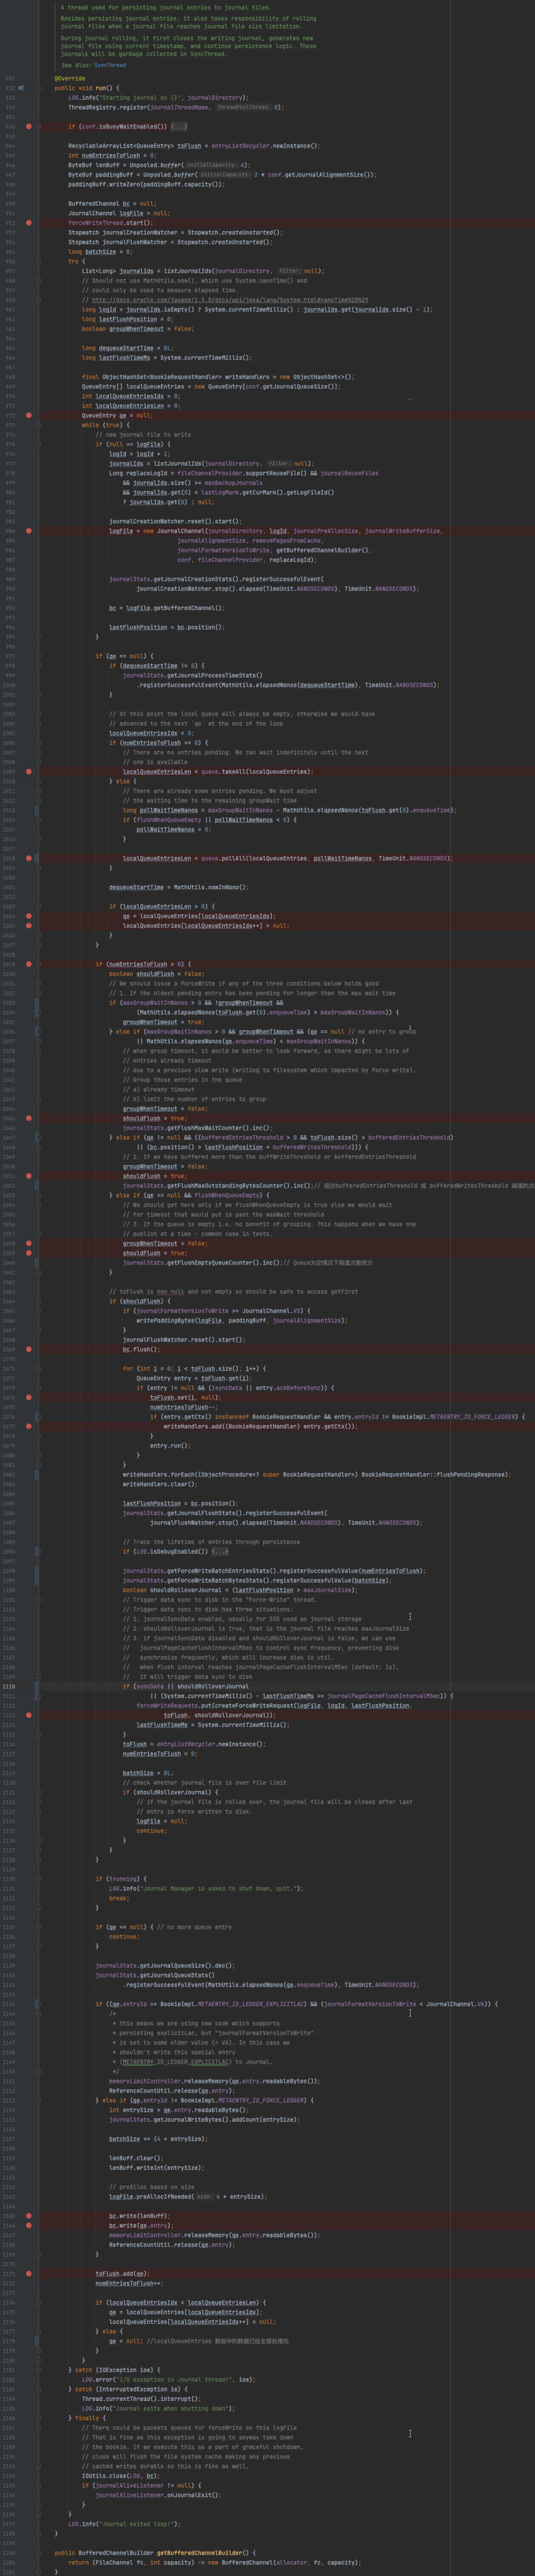Click the getBufferedChannelBuilder method name
The height and width of the screenshot is (2576, 535).
coord(199,2552)
